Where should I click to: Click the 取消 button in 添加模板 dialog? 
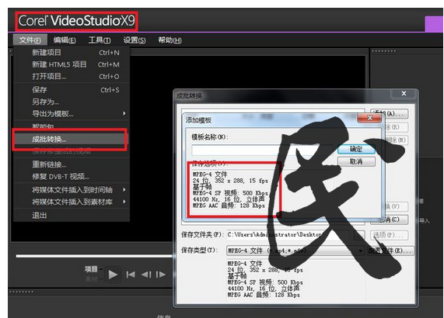tap(356, 161)
